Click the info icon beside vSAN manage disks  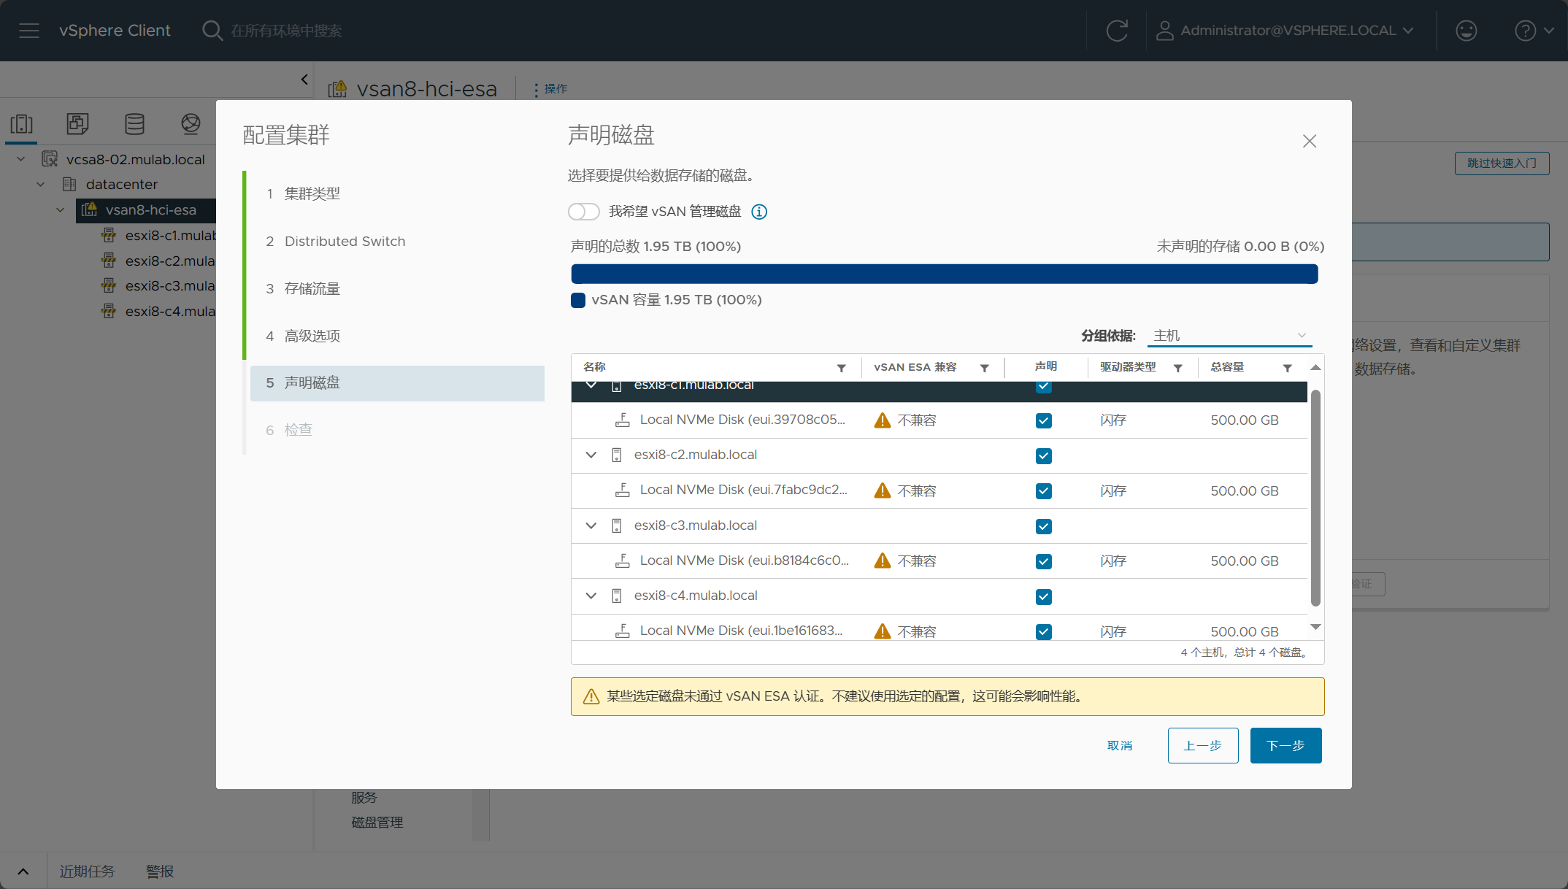pos(759,212)
